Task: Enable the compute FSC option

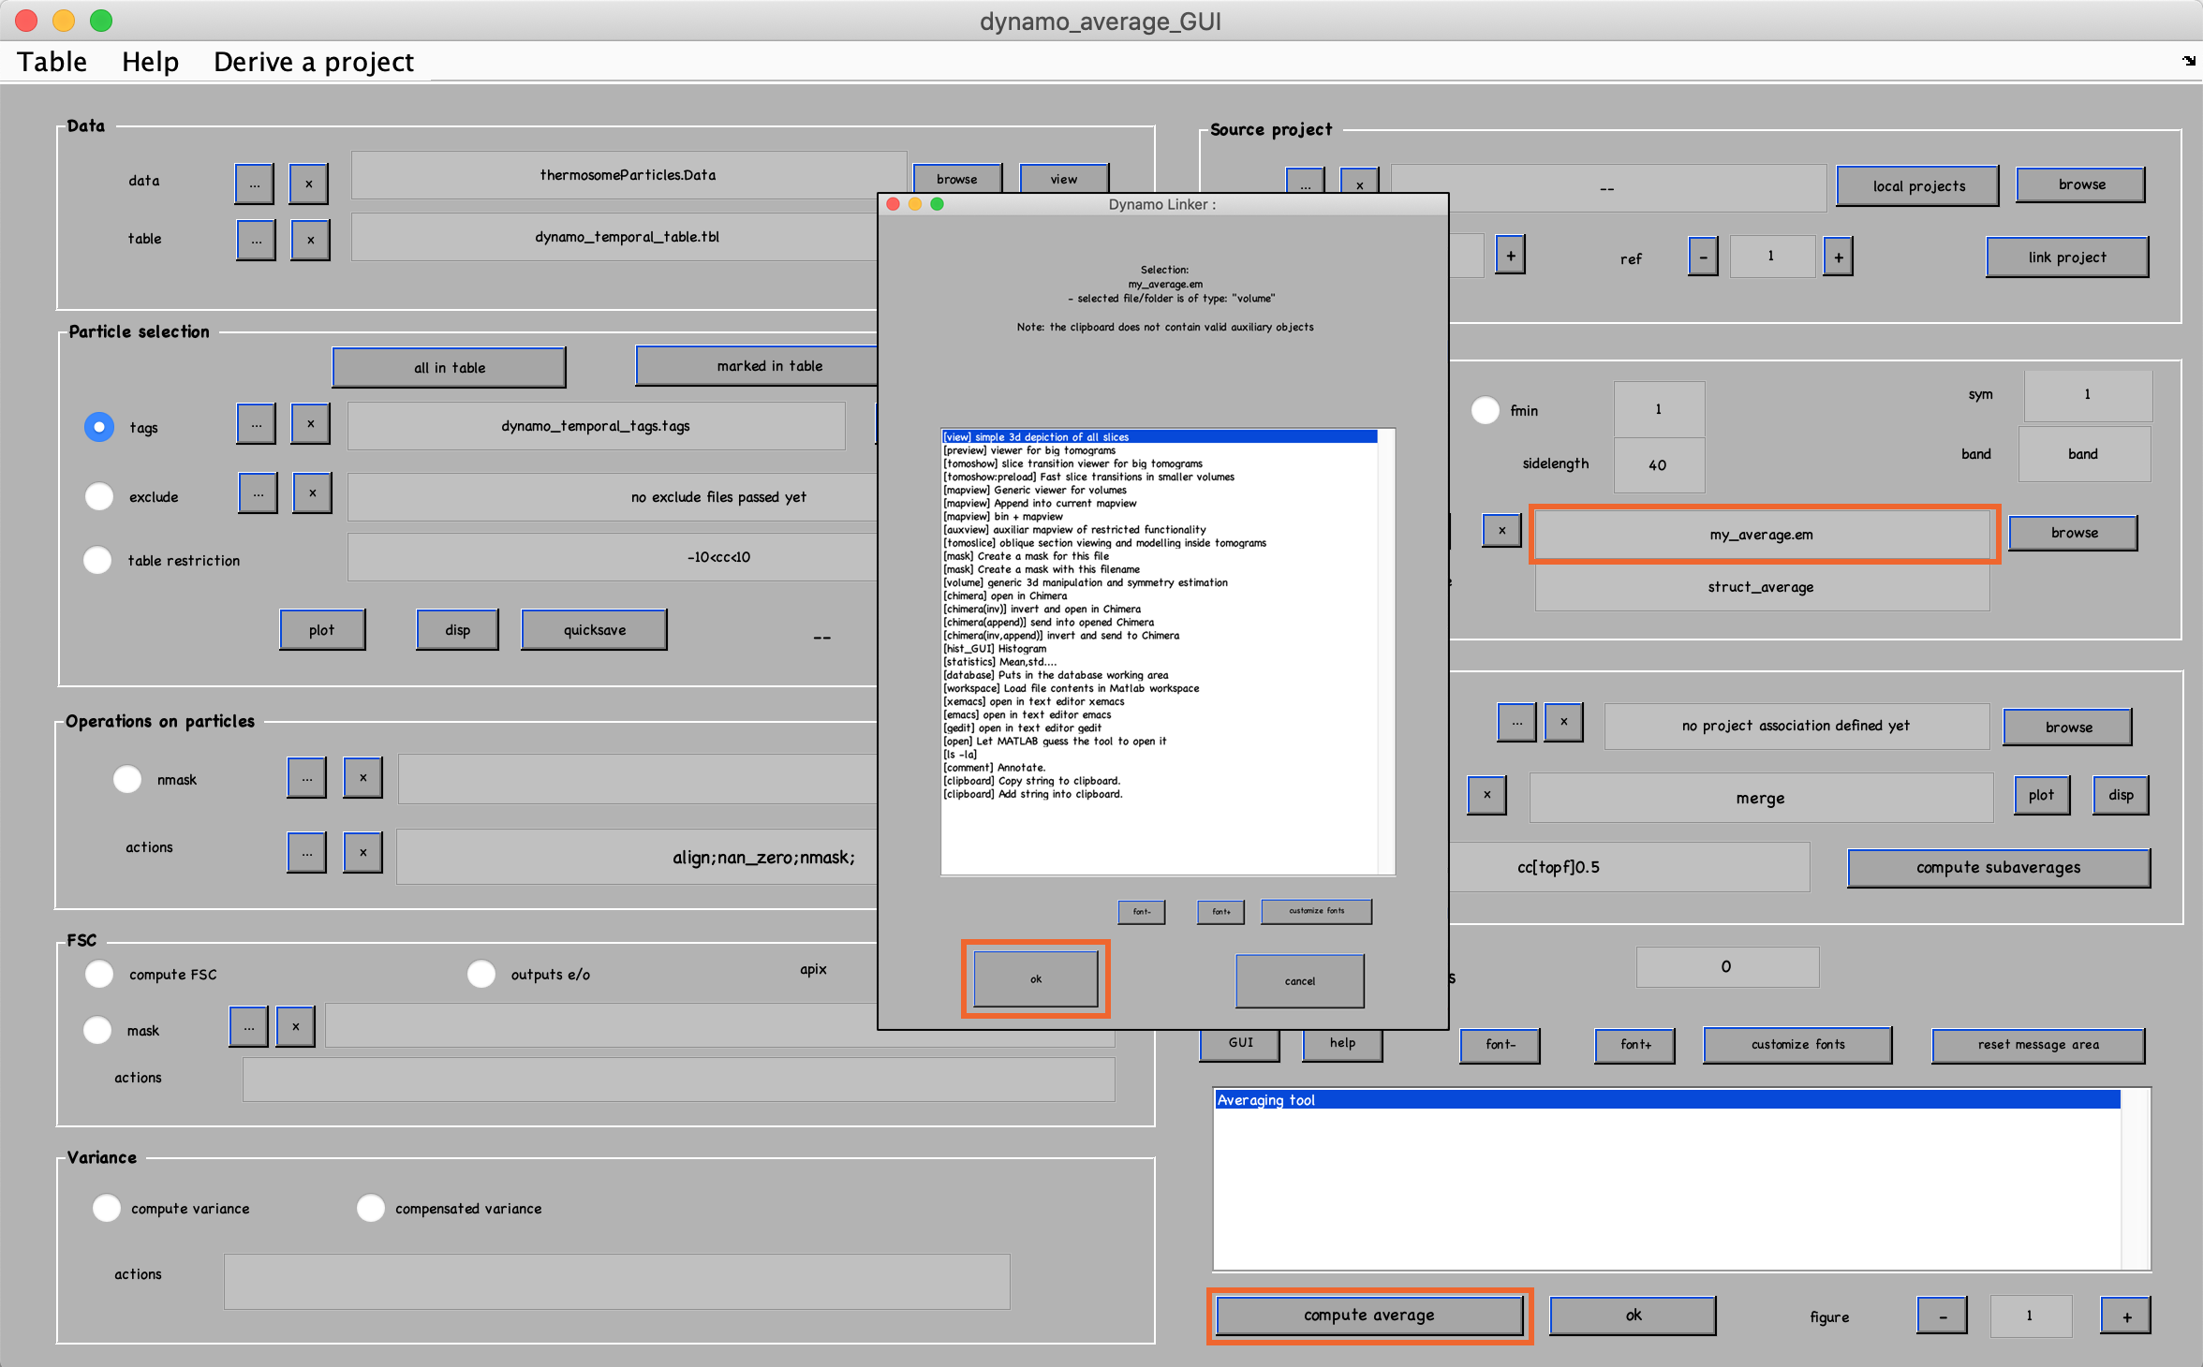Action: coord(99,974)
